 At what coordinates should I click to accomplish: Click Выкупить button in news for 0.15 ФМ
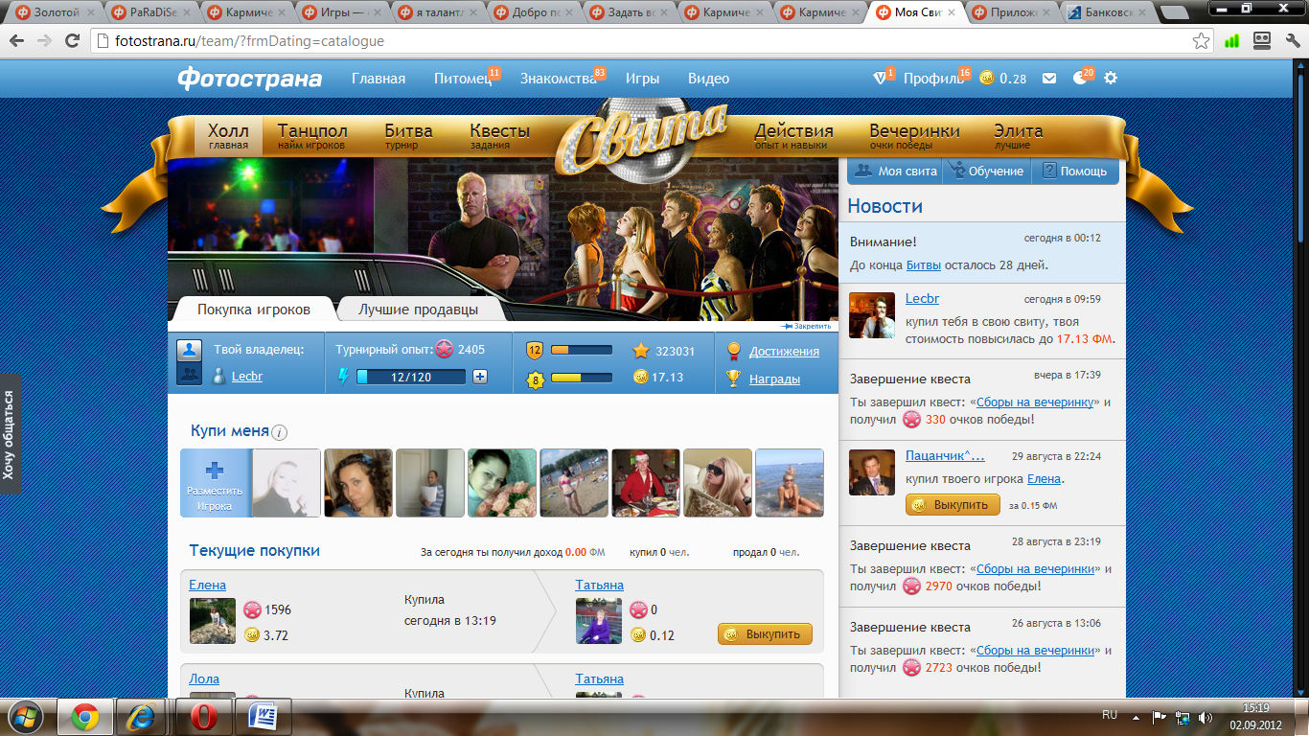click(953, 504)
